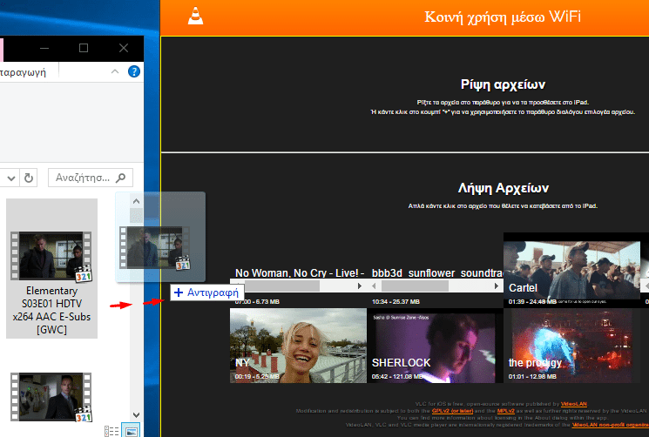Click the Explorer search box
This screenshot has height=437, width=649.
[91, 178]
